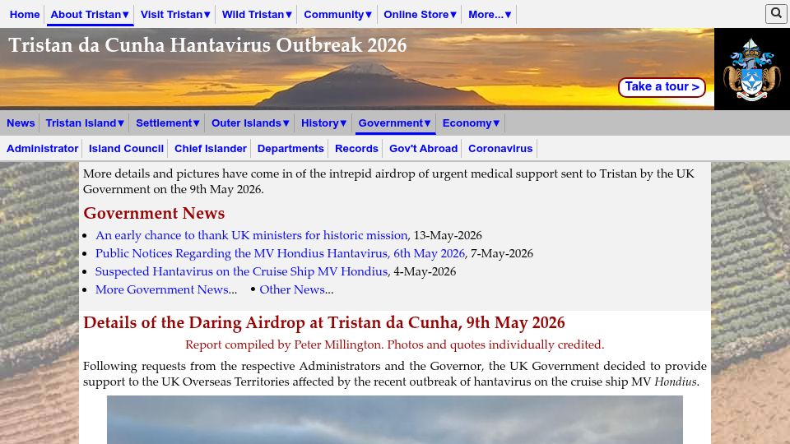This screenshot has width=790, height=444.
Task: Open the News section tab
Action: tap(21, 123)
